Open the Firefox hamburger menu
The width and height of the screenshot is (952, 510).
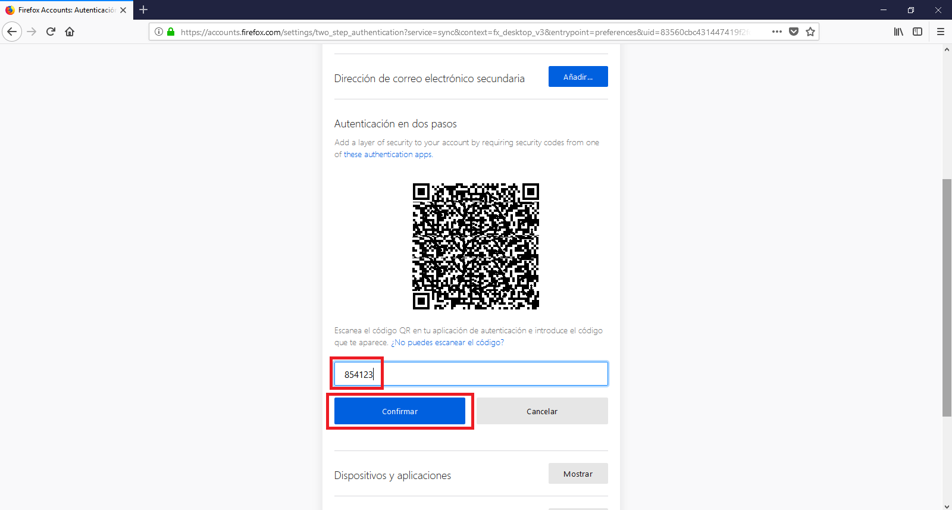941,32
